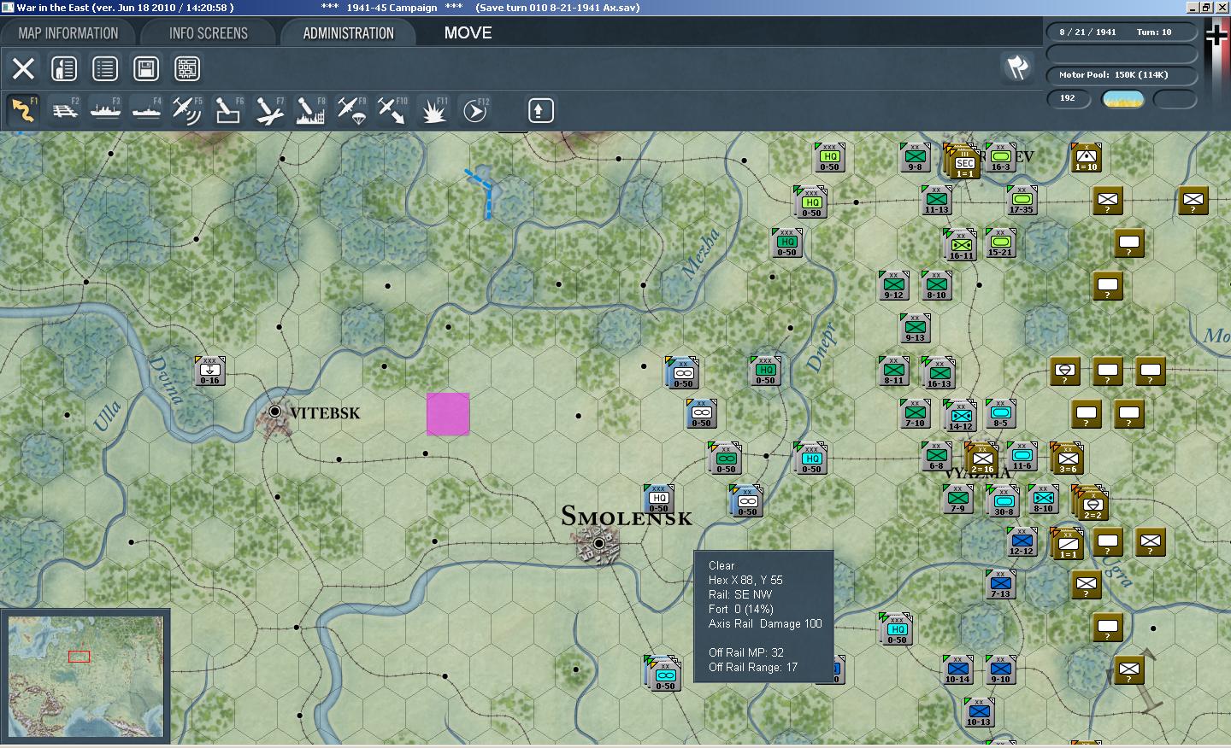The width and height of the screenshot is (1231, 748).
Task: Select the 7-13 blue unit counter
Action: click(x=1000, y=584)
